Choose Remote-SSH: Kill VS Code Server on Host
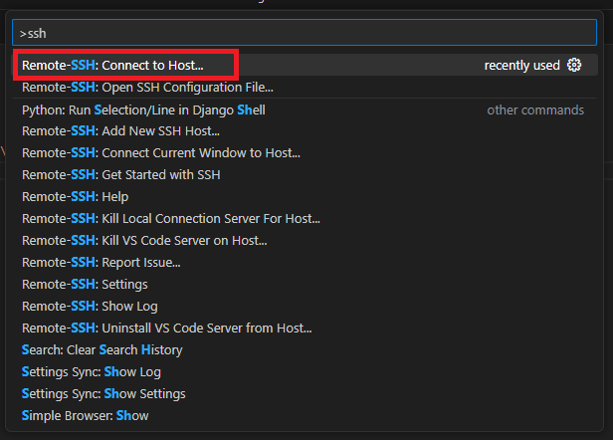Screen dimensions: 613x440 point(305,241)
